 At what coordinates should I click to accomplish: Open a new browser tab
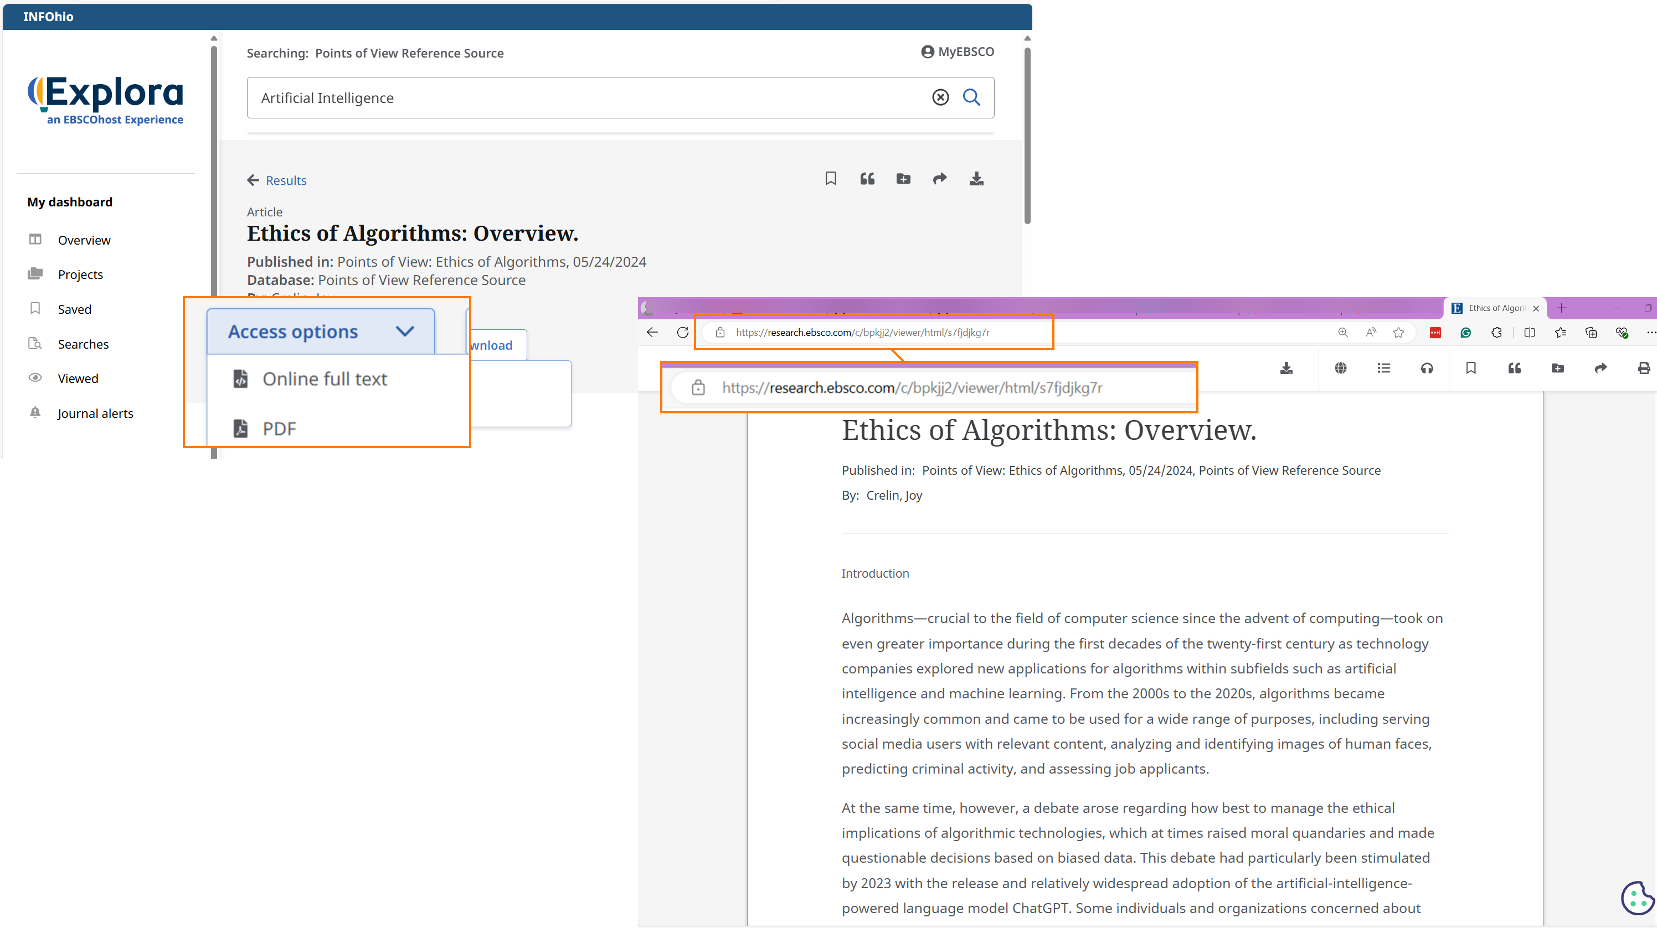click(x=1561, y=308)
